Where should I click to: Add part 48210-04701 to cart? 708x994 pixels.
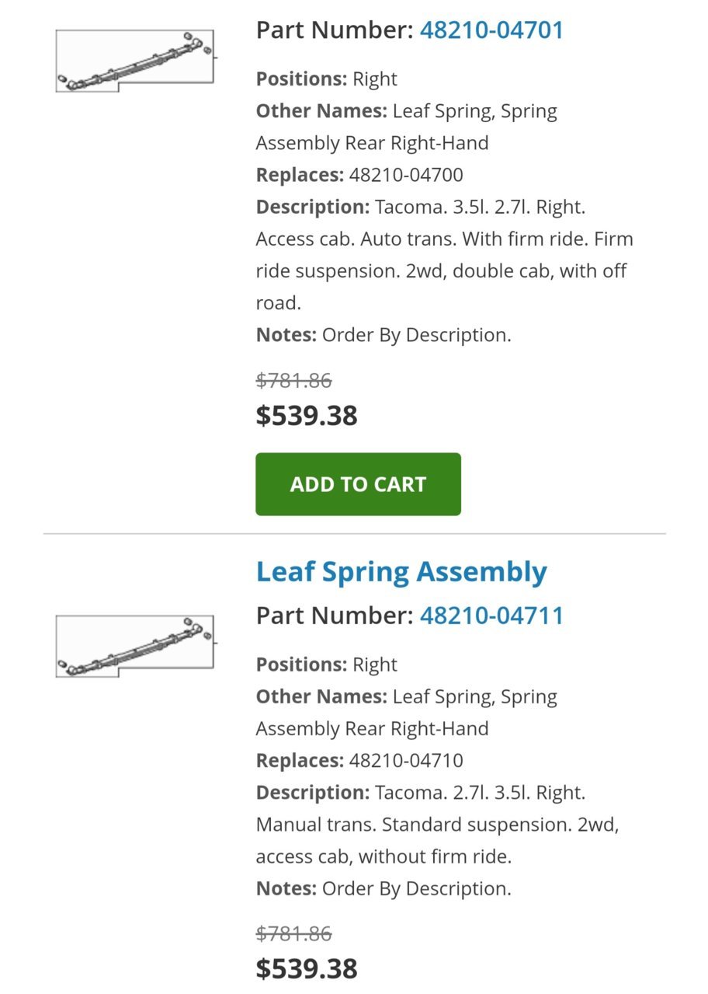coord(358,484)
